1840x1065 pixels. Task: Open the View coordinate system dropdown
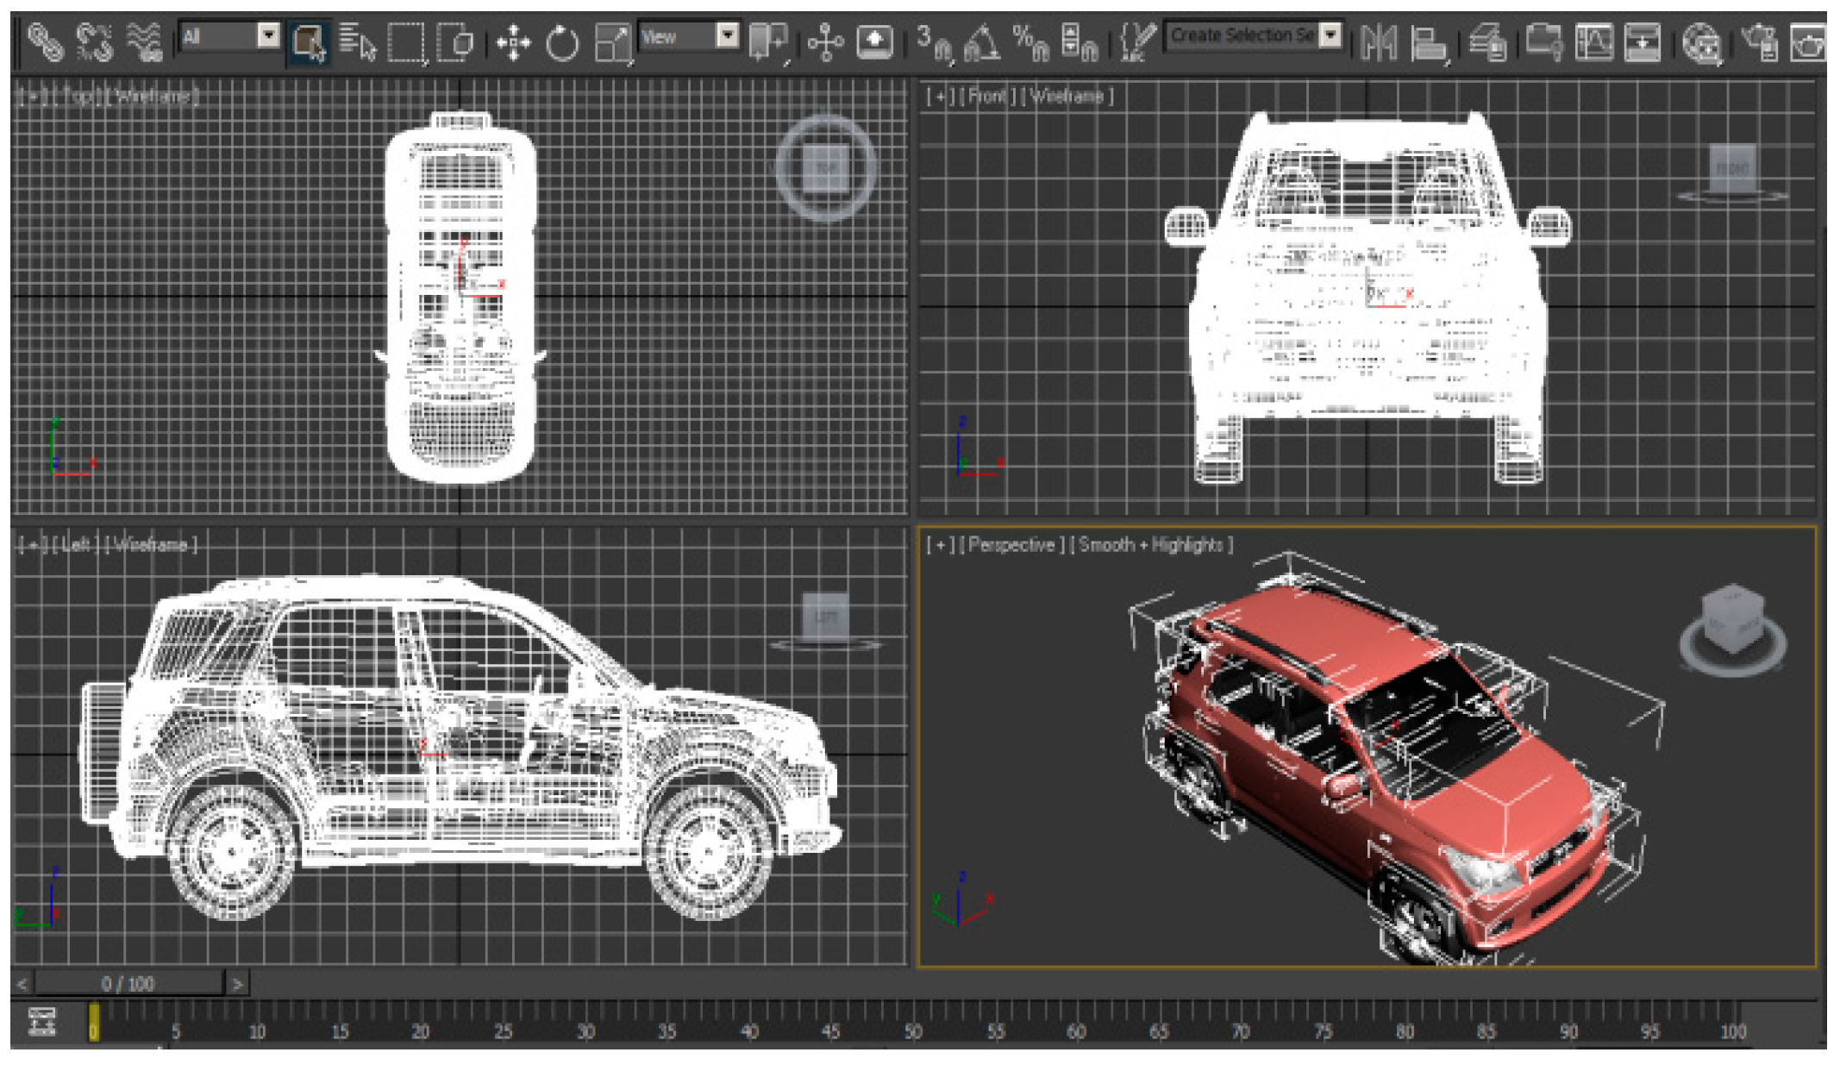(x=729, y=36)
